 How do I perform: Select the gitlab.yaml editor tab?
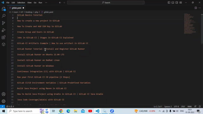[16, 8]
